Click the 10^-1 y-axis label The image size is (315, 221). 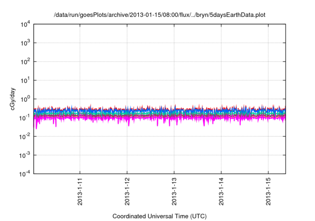[25, 118]
